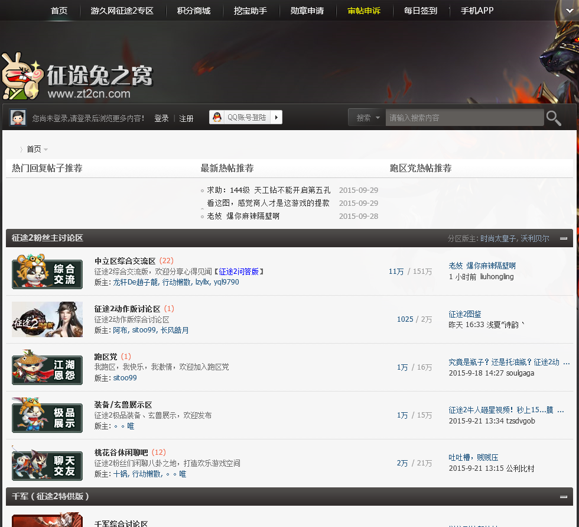
Task: Open moderator 龙轩De趙子龍 profile
Action: [x=135, y=282]
